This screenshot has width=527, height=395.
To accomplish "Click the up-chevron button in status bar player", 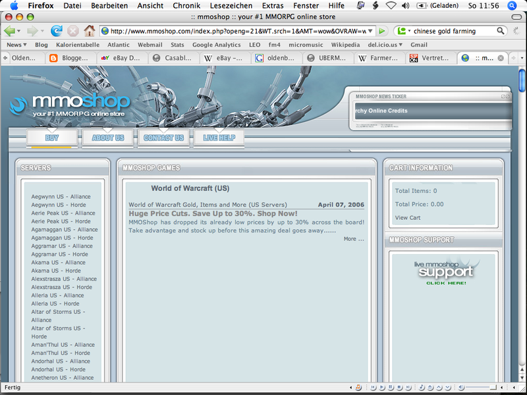I will (439, 388).
